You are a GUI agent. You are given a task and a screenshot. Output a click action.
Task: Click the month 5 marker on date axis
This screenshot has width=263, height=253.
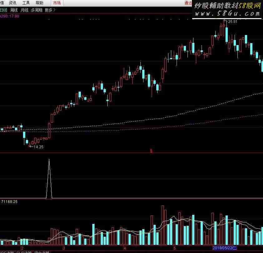[x=174, y=248]
